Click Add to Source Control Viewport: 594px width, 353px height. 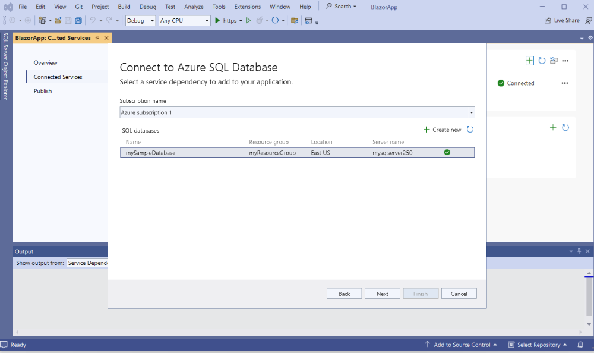[461, 345]
